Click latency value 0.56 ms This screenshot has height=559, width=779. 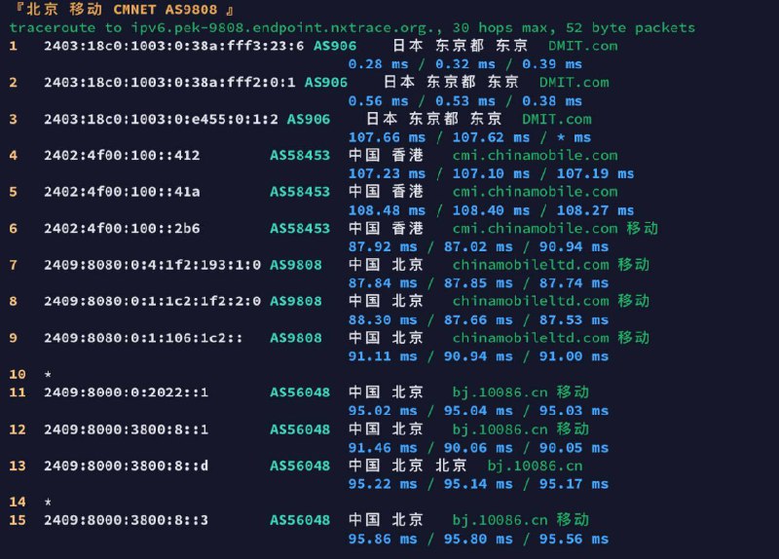point(378,101)
